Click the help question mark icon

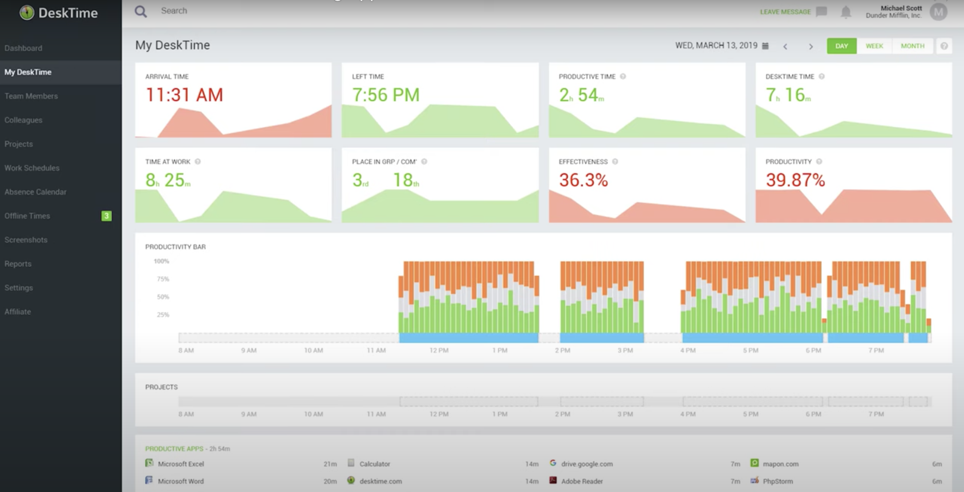tap(944, 46)
